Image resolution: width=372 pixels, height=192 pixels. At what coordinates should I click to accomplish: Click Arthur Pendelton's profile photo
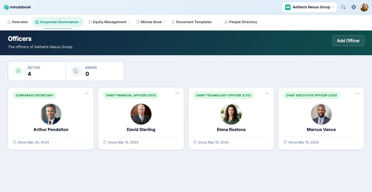pos(51,114)
